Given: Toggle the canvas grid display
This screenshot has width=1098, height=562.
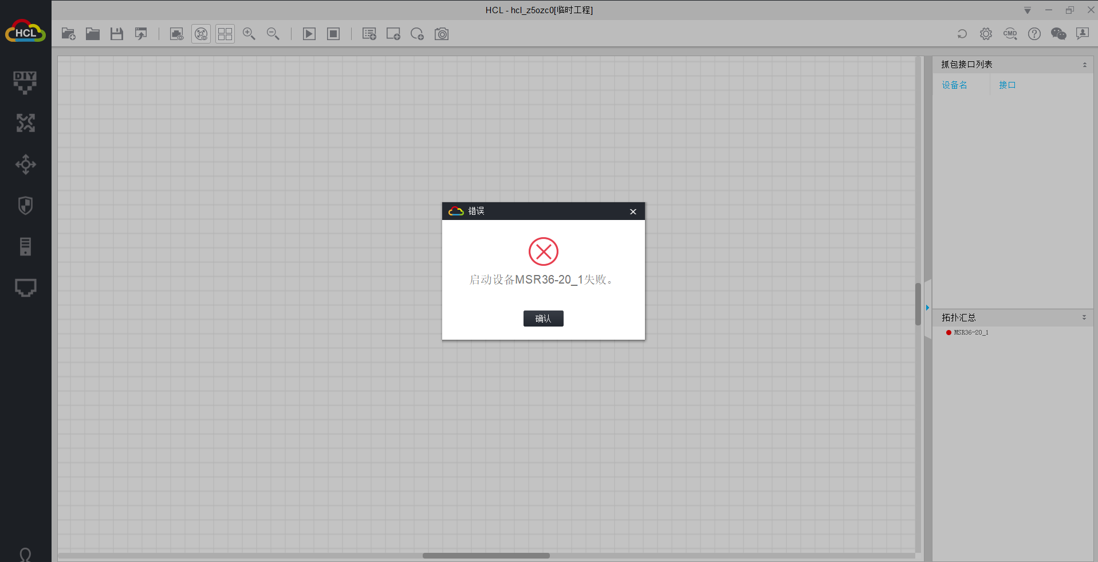Looking at the screenshot, I should (225, 34).
